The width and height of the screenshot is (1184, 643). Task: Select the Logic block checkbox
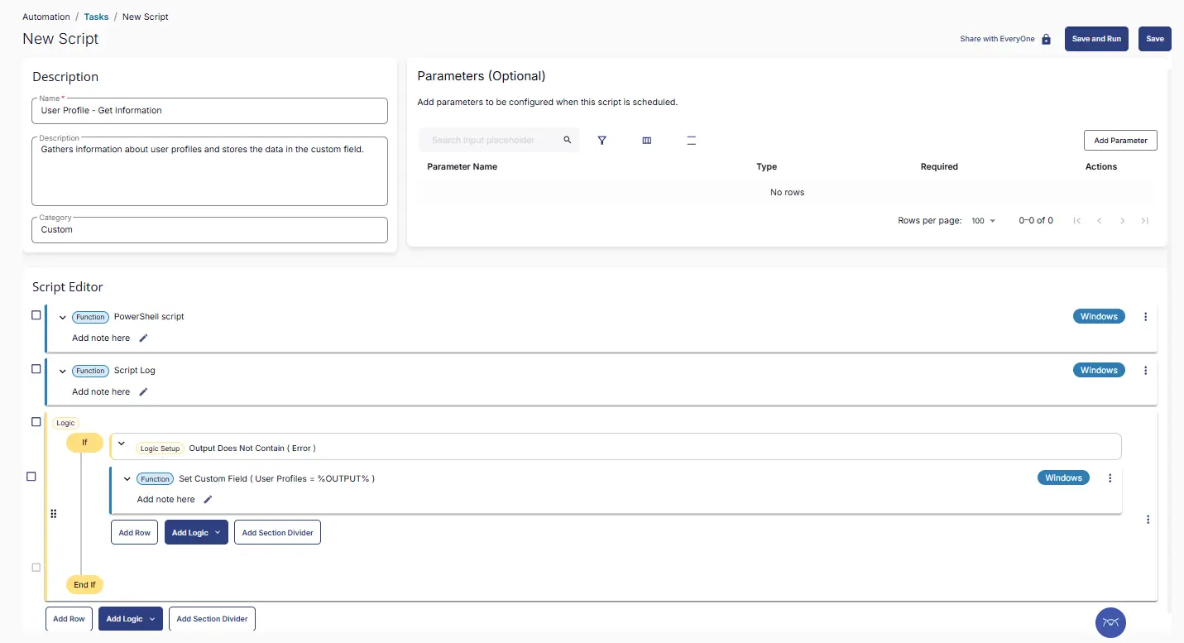[x=36, y=422]
